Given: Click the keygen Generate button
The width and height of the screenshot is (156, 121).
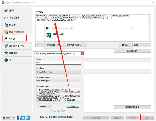Looking at the screenshot, I should (x=44, y=106).
